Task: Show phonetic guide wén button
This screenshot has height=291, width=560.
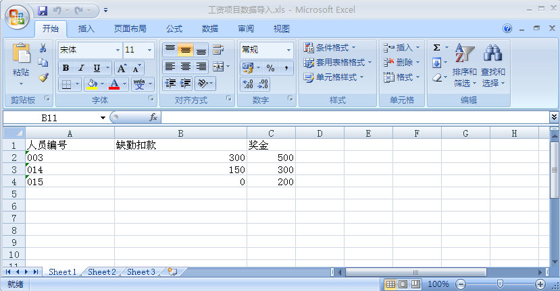Action: coord(139,84)
